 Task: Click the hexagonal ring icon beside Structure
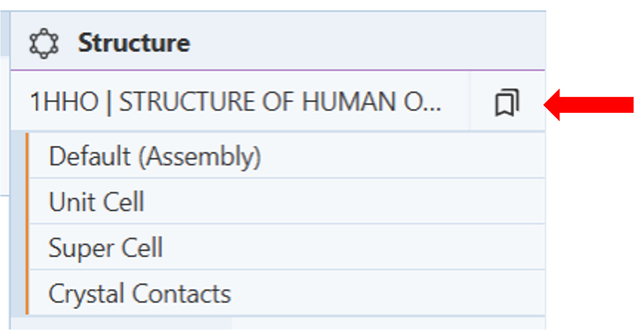[x=43, y=43]
